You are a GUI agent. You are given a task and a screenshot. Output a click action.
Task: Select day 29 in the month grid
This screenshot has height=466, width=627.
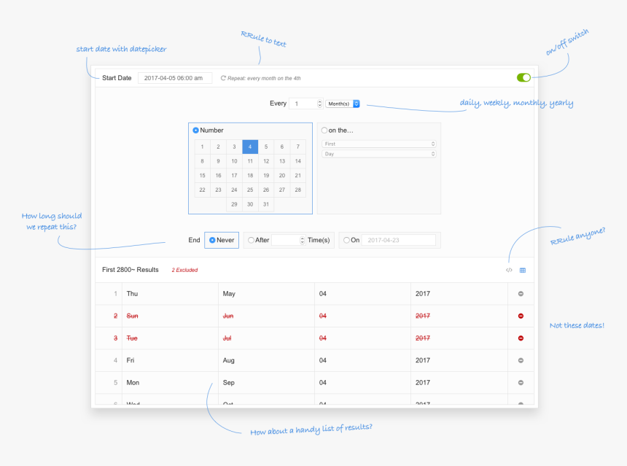234,204
